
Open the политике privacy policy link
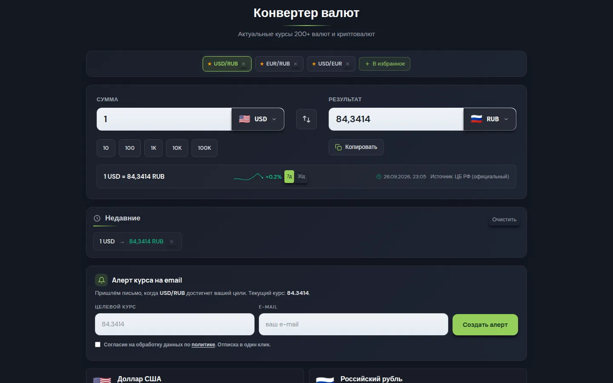coord(203,345)
